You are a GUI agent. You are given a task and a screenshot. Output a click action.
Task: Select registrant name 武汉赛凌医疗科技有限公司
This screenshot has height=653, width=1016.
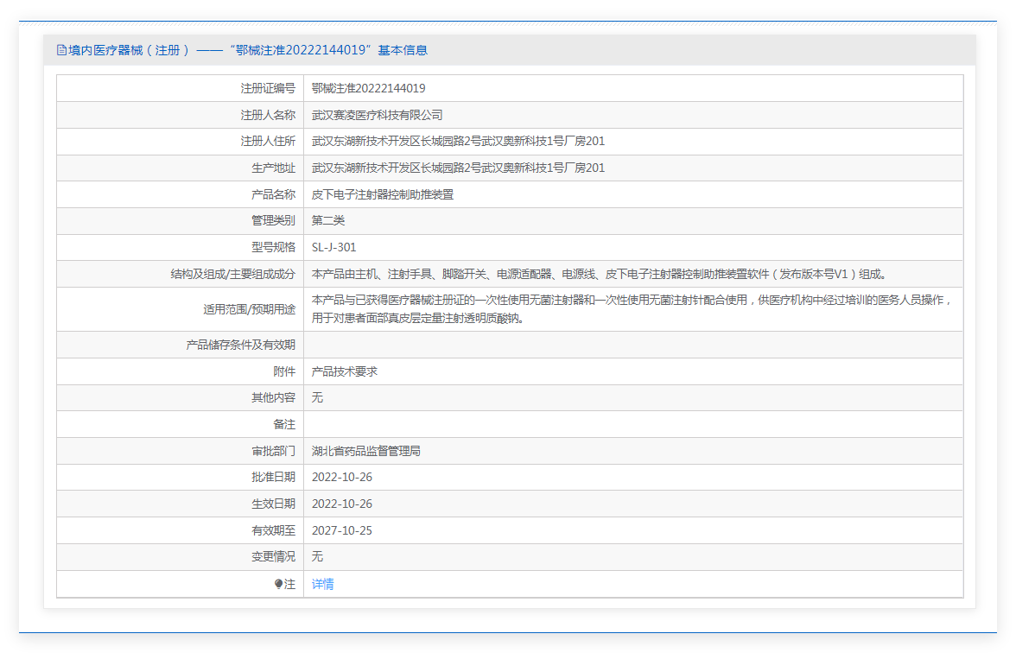point(377,116)
